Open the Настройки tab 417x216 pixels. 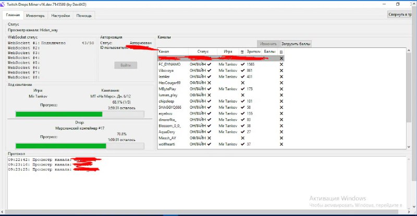coord(61,16)
